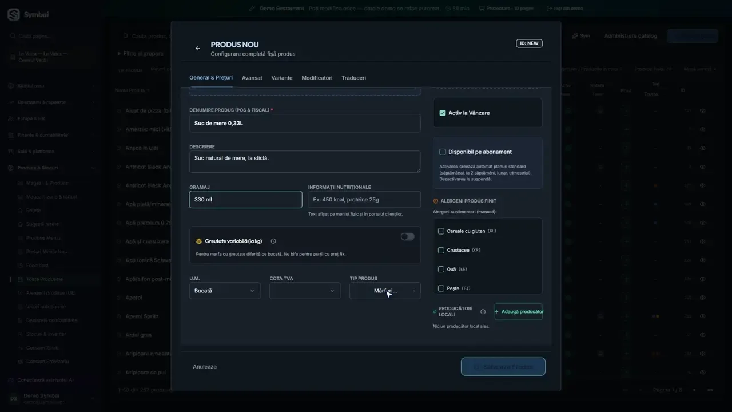Click the Adaugă producător button
Screen dimensions: 732x412
pos(519,312)
